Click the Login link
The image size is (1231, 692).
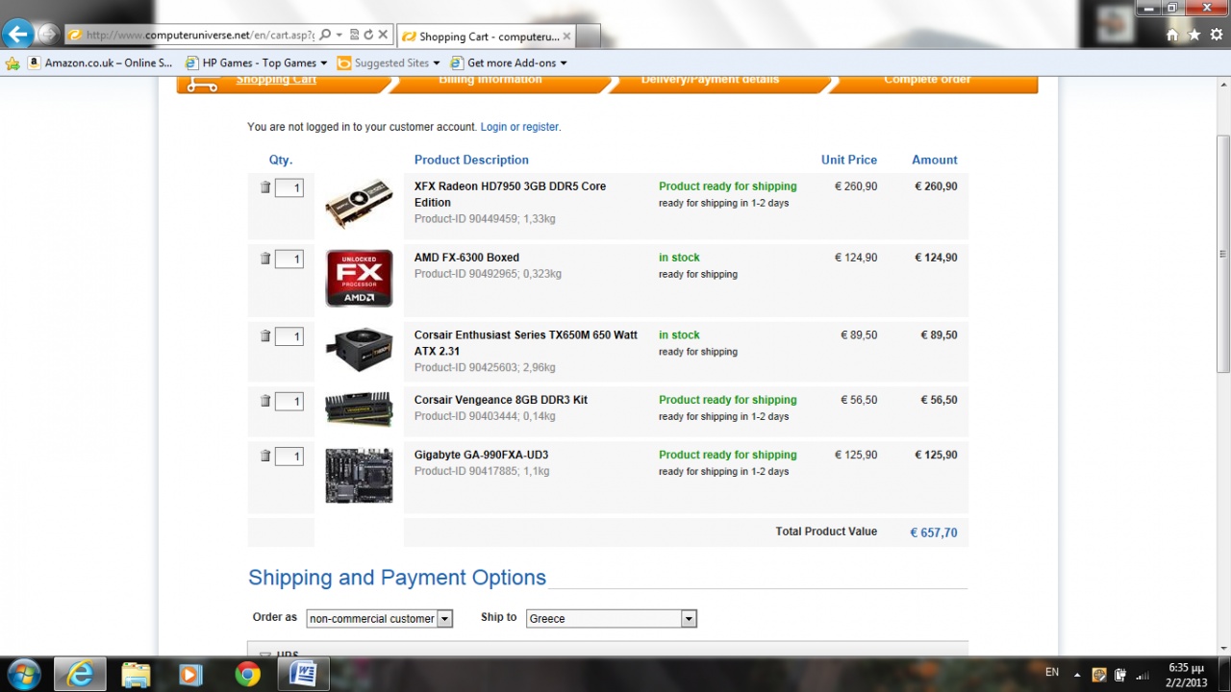click(493, 127)
